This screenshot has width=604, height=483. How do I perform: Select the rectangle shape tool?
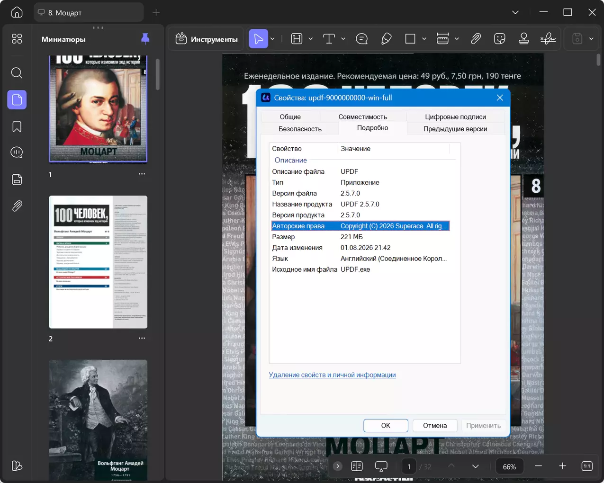(410, 39)
